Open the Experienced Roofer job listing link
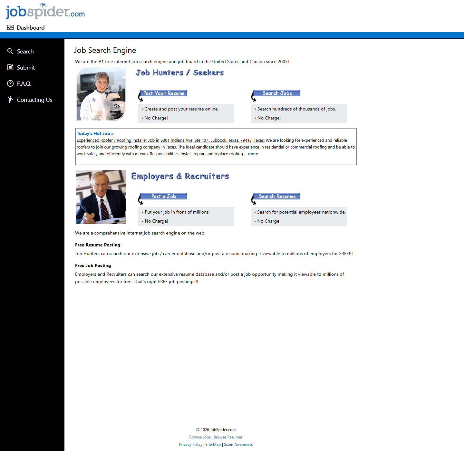464x451 pixels. coord(170,140)
